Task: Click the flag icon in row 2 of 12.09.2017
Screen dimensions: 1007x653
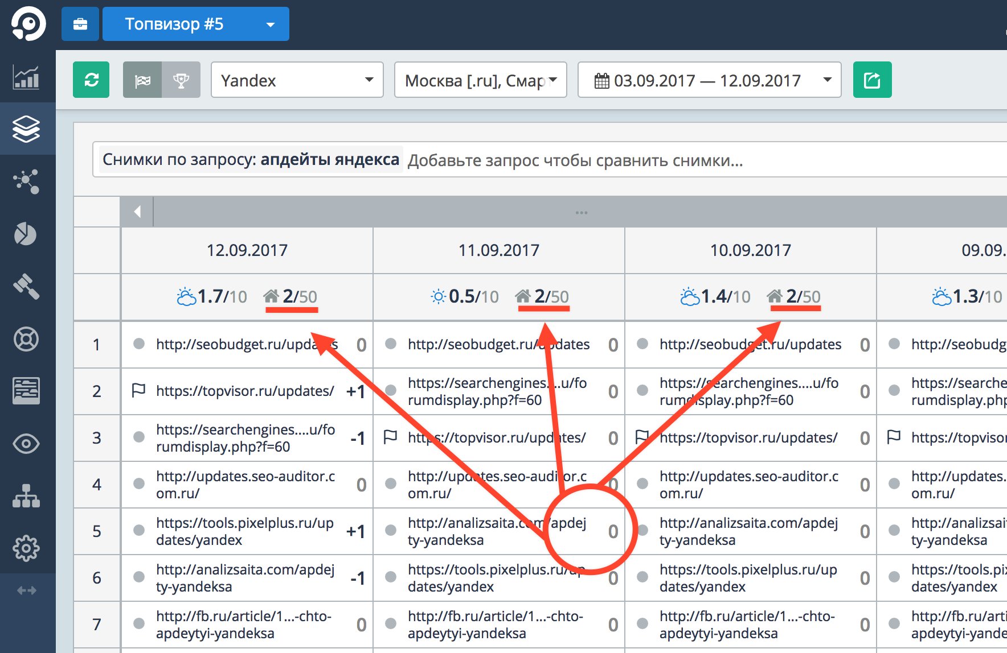Action: point(138,390)
